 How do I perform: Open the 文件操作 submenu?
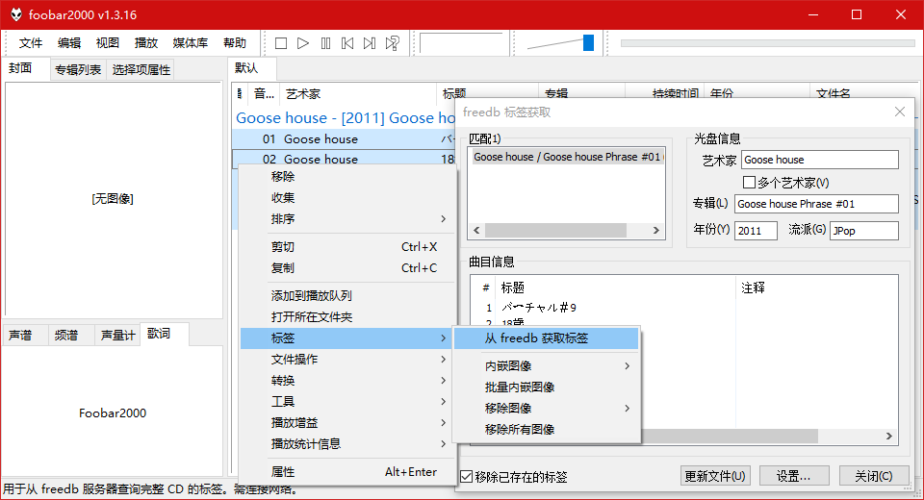pos(346,360)
